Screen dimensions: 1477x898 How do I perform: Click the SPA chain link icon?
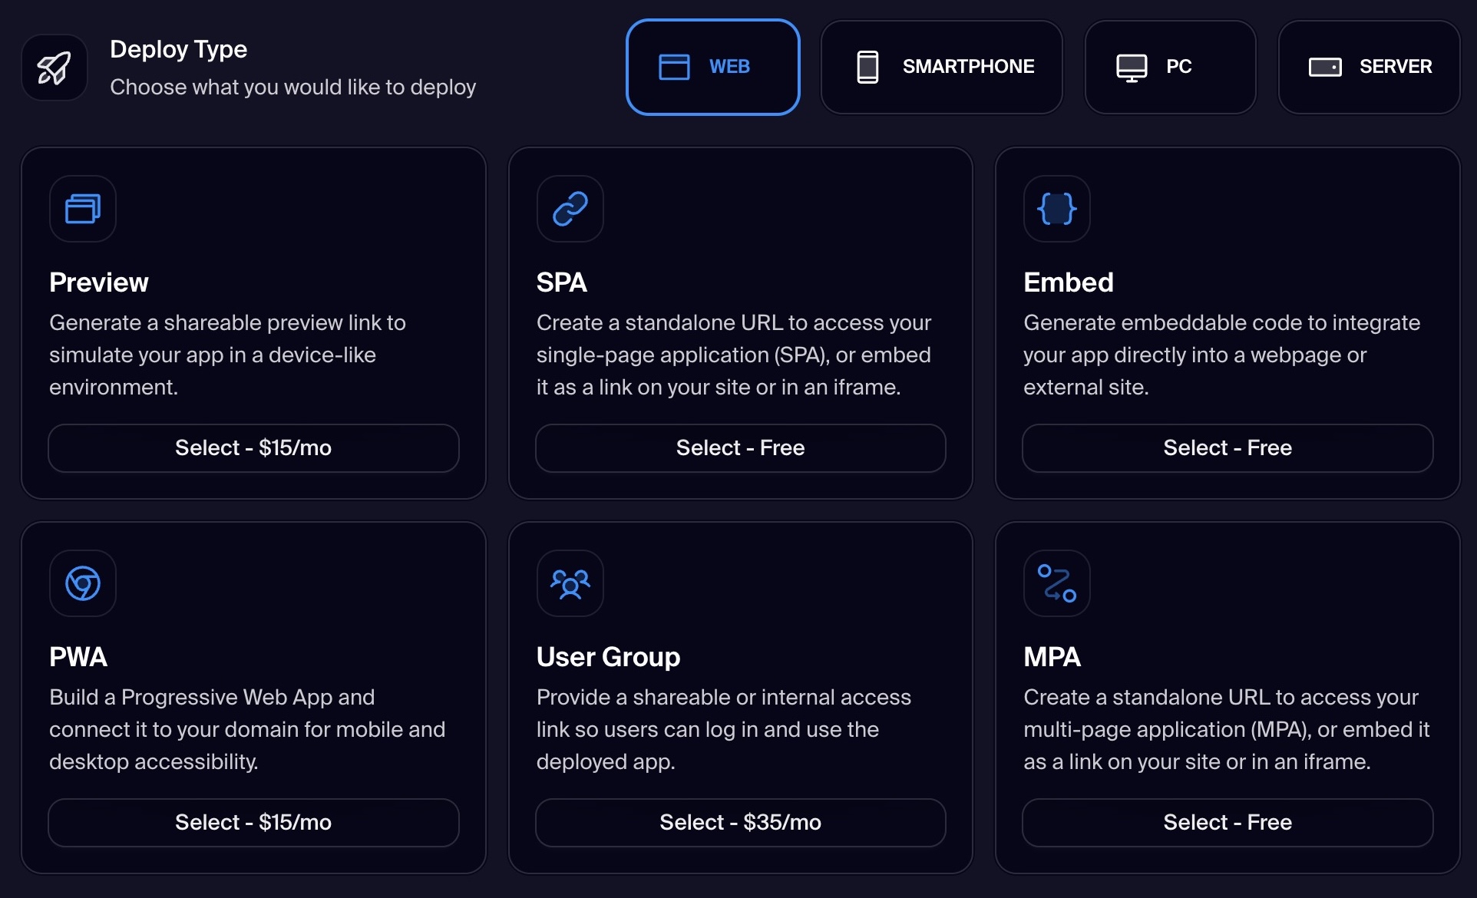[570, 209]
